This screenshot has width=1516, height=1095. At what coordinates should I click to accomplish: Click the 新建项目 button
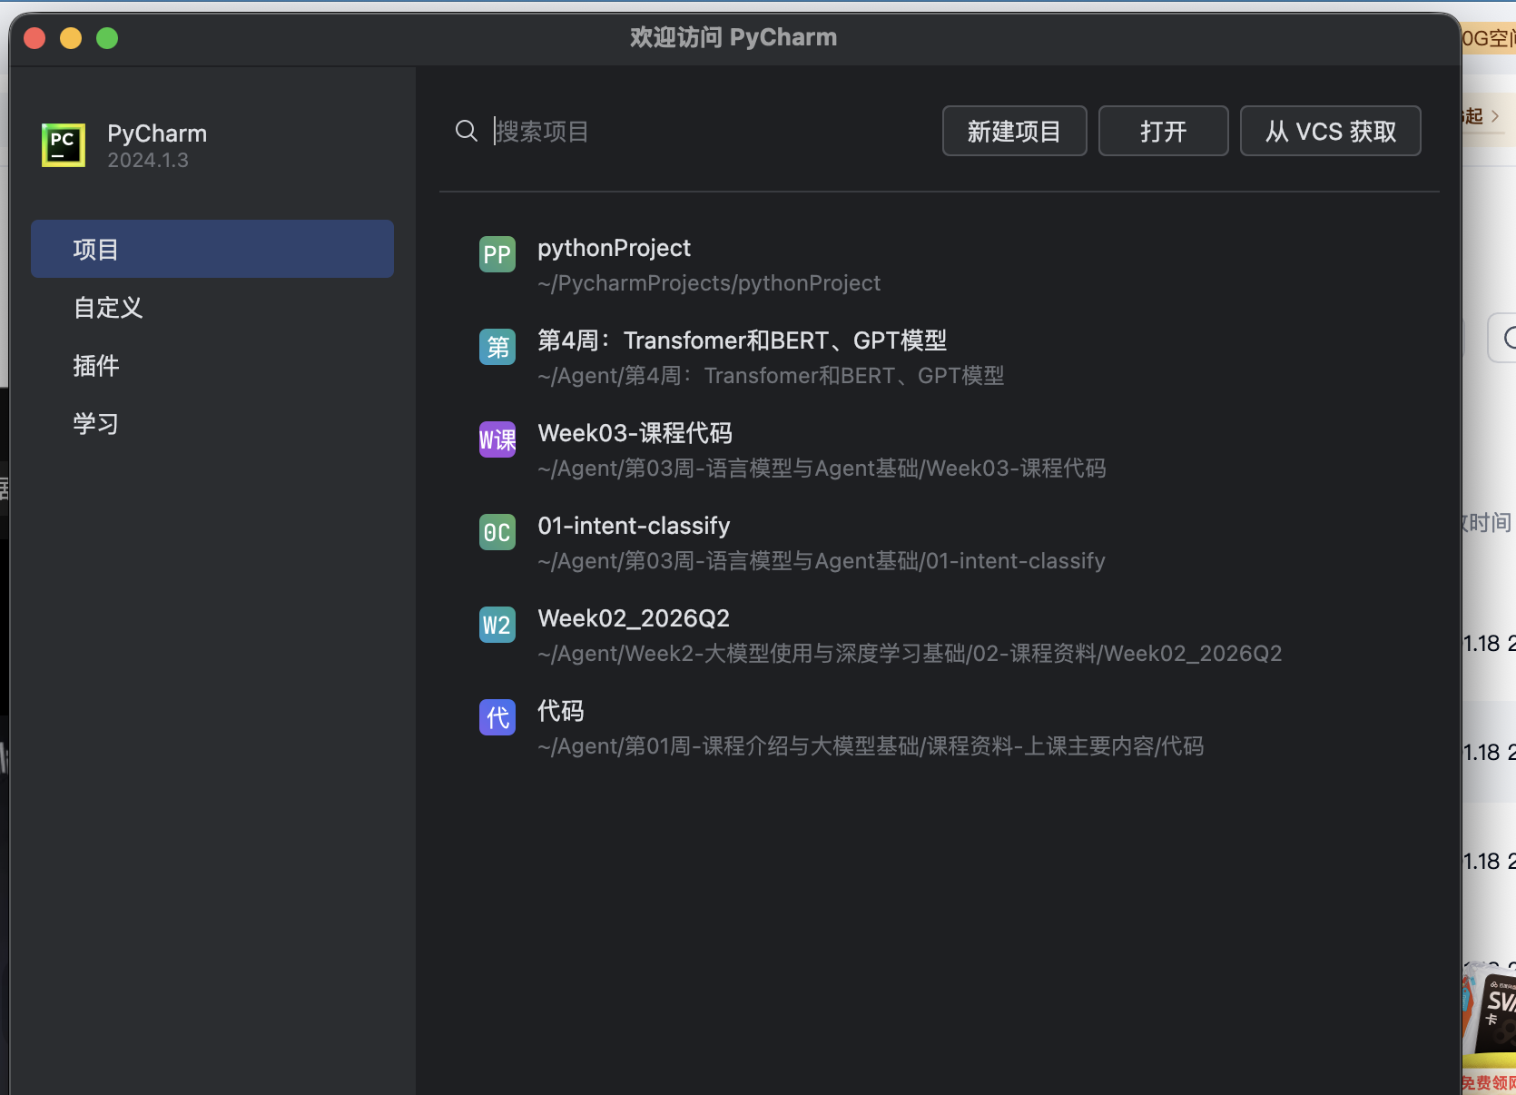click(1014, 131)
